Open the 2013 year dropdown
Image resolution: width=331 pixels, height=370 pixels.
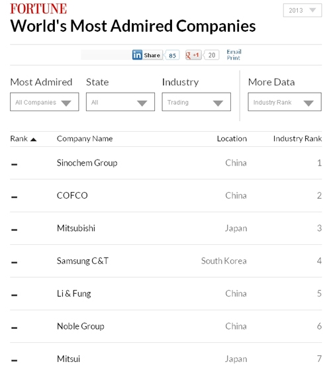[x=303, y=11]
